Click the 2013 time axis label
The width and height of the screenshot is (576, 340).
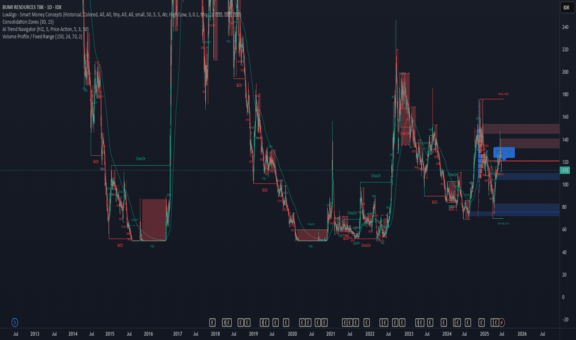[x=35, y=334]
